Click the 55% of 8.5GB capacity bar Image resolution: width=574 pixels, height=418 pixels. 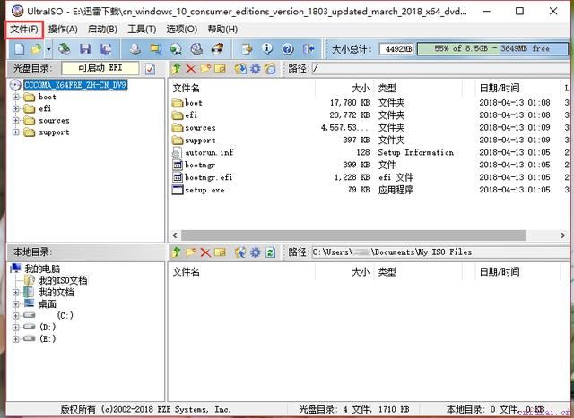[x=492, y=48]
